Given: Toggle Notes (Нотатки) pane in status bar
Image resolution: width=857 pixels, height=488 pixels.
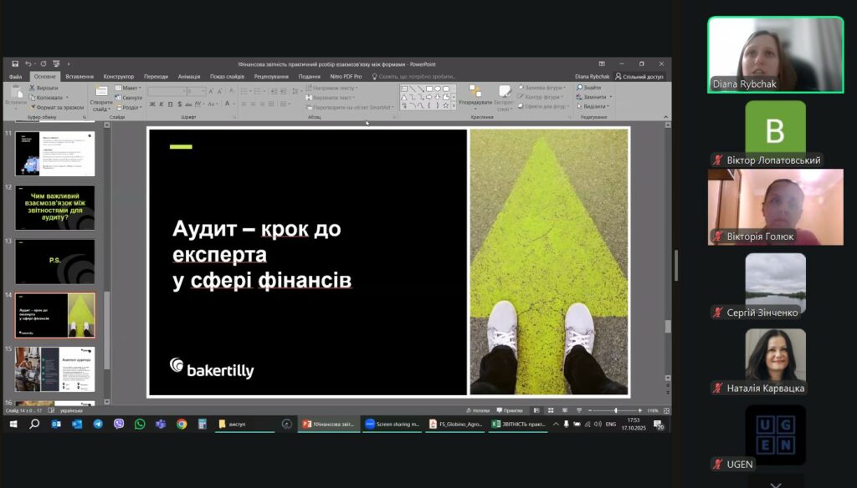Looking at the screenshot, I should click(478, 410).
